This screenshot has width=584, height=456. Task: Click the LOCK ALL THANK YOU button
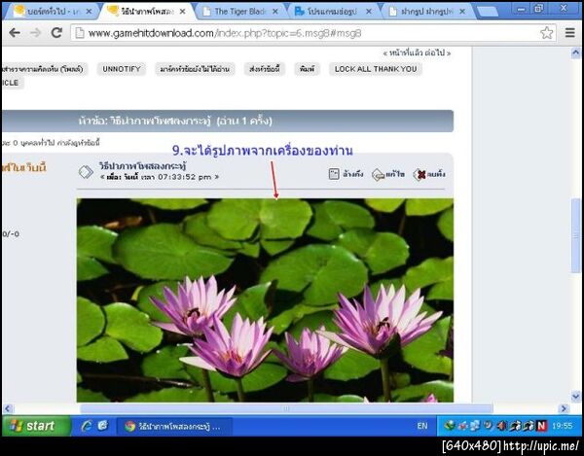pos(376,69)
